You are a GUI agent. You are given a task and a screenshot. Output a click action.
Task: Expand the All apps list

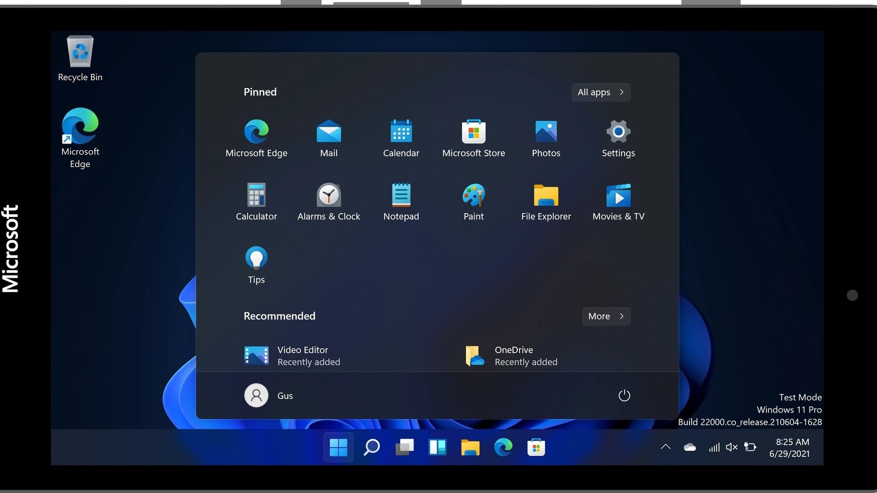[x=601, y=92]
